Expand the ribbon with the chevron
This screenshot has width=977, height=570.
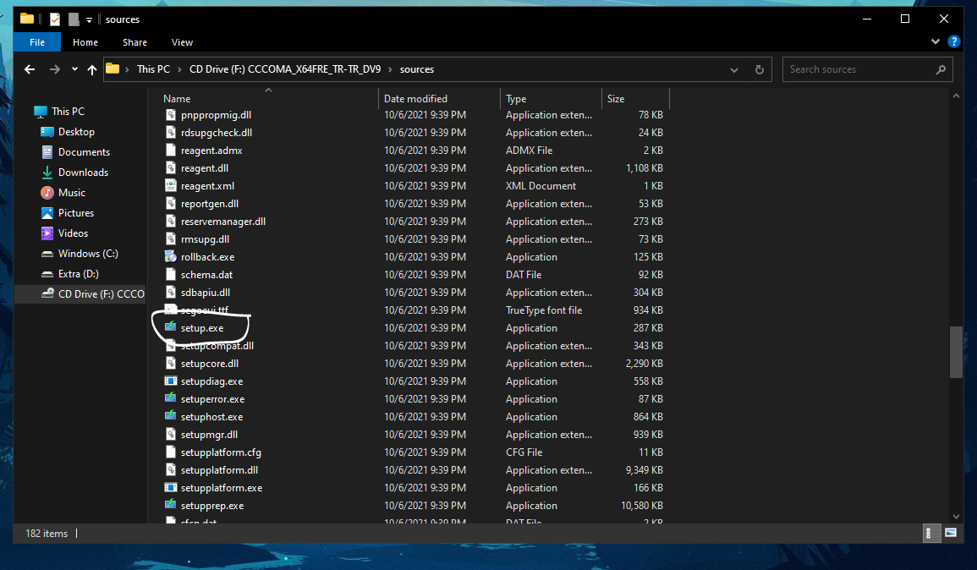936,41
